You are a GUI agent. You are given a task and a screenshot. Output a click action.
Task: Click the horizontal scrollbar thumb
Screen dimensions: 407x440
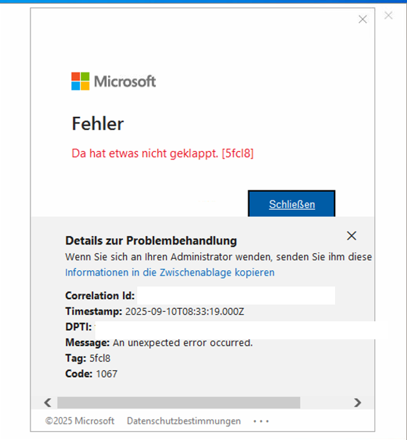pos(178,402)
